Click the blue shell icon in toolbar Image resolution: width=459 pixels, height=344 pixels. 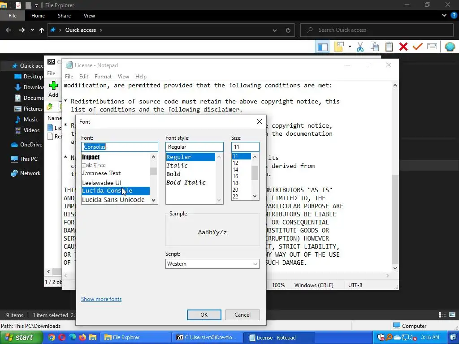450,47
